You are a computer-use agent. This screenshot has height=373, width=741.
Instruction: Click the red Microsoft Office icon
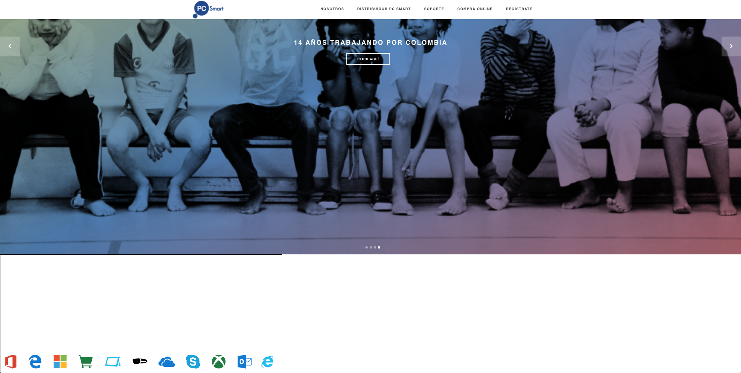point(11,362)
